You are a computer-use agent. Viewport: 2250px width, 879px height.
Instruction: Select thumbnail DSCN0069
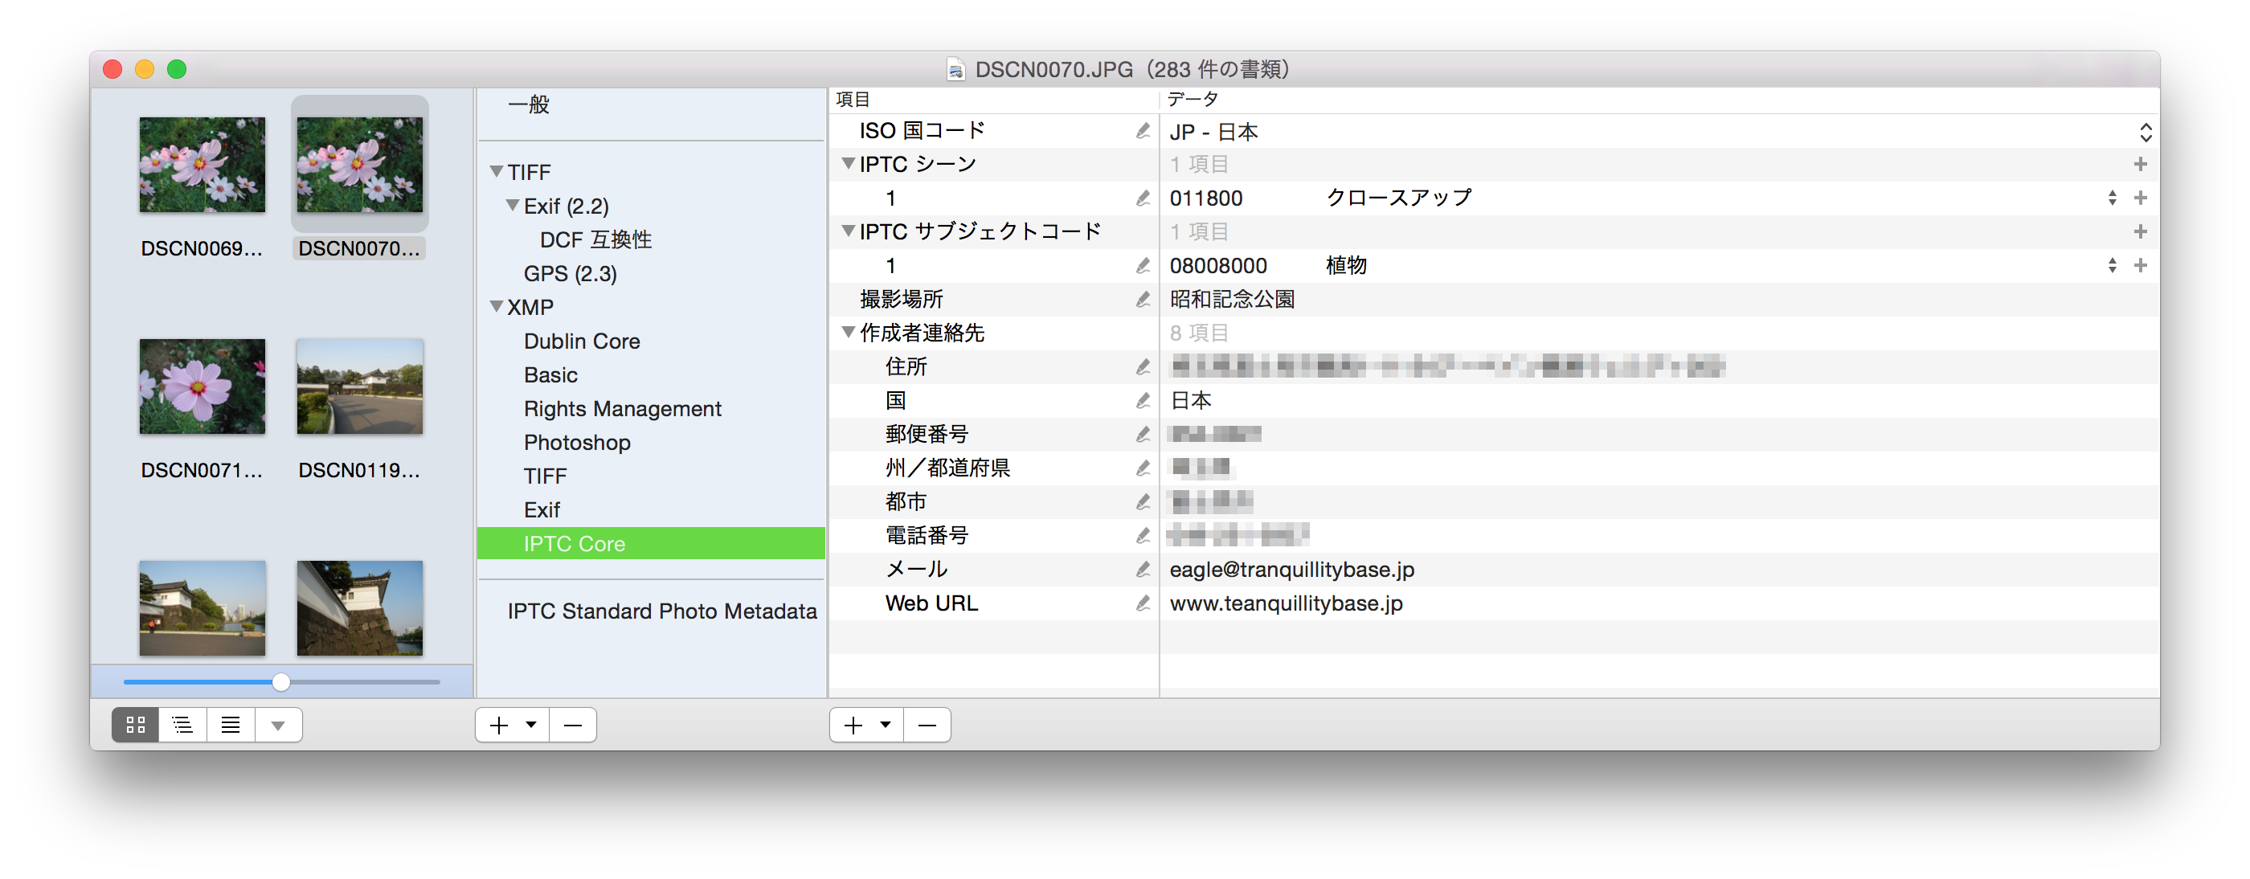tap(202, 166)
